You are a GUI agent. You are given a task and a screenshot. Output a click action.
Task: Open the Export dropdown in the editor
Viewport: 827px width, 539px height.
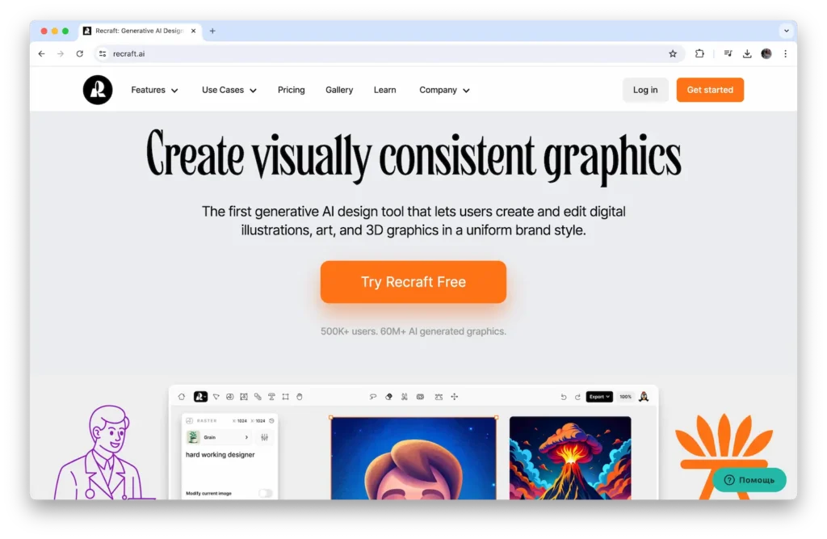[599, 397]
